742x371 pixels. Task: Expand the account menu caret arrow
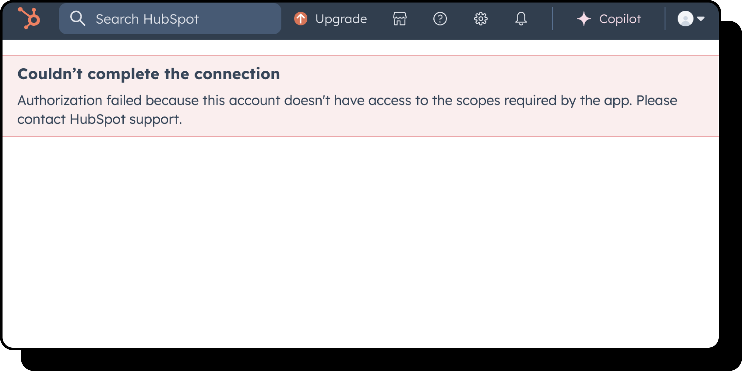pos(701,19)
